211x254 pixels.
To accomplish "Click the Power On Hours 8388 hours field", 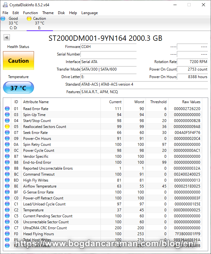I will coord(193,77).
